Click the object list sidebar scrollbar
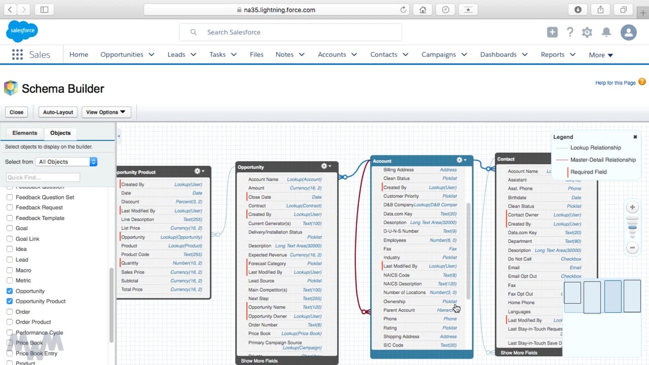This screenshot has width=649, height=365. [112, 304]
